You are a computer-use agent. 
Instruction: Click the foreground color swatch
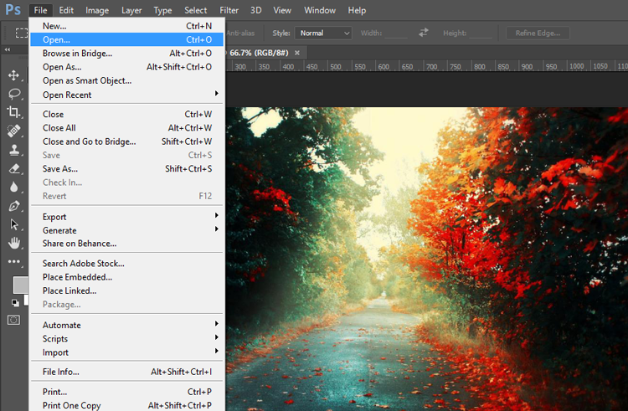[19, 285]
